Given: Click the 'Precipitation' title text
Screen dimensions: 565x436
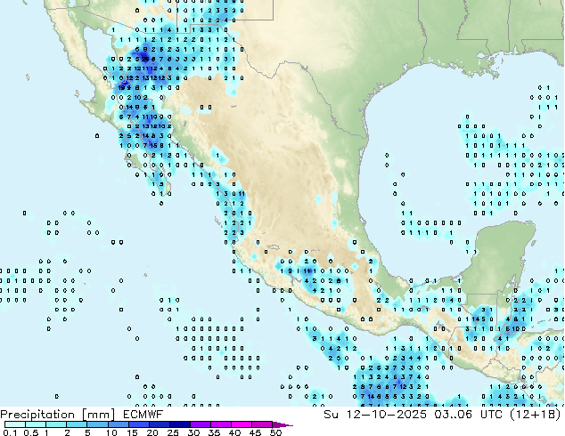Looking at the screenshot, I should 37,415.
